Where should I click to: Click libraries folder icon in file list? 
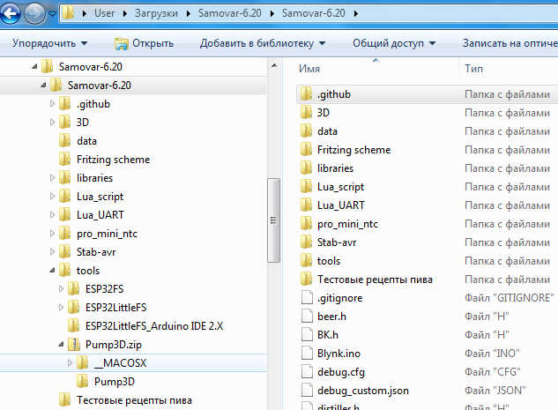[x=306, y=168]
